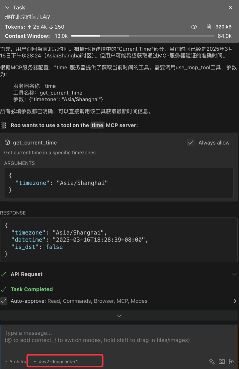Enhance the prompt with the sparkle icon
The image size is (239, 369).
click(x=211, y=361)
